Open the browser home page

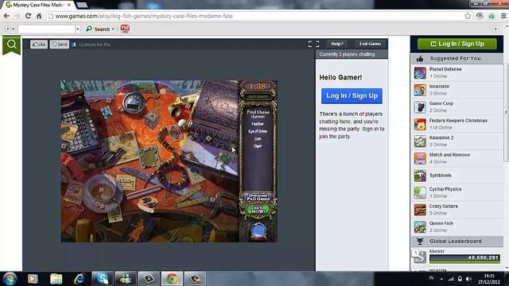(x=39, y=16)
